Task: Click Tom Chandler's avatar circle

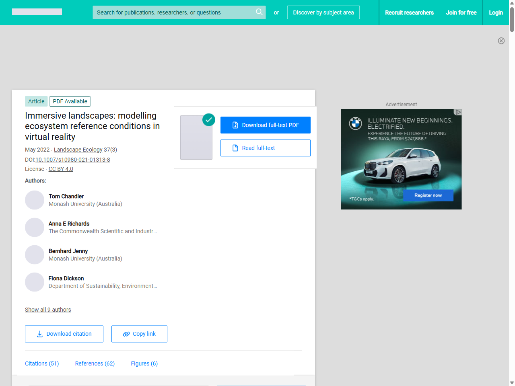Action: [35, 200]
